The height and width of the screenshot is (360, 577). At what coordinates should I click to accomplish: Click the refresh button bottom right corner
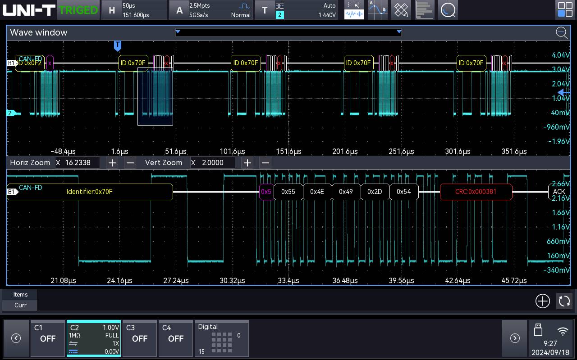tap(564, 301)
